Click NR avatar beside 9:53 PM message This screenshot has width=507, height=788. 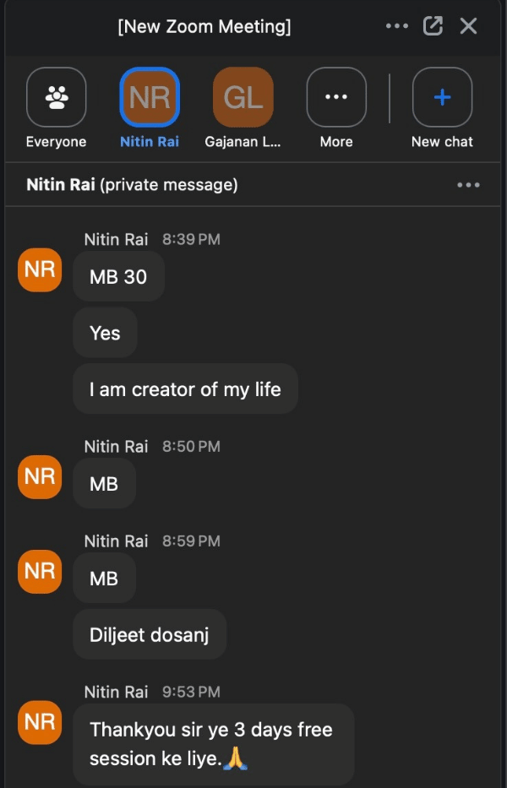coord(40,723)
